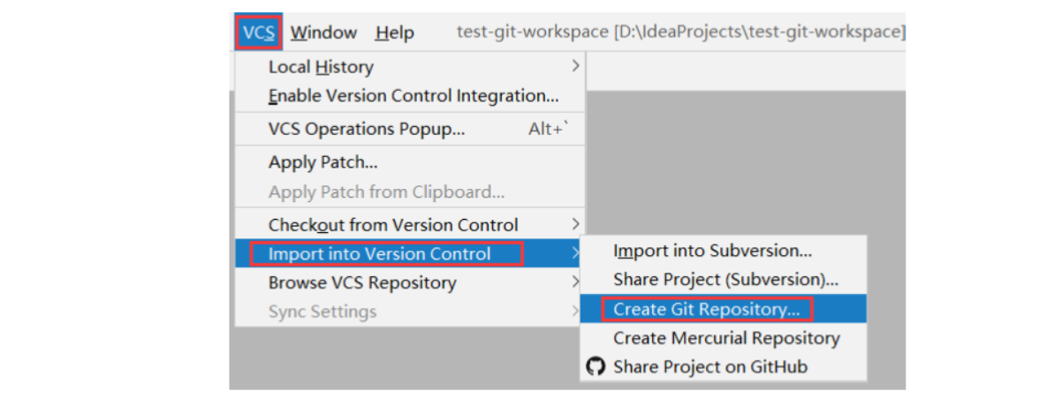Choose Create Mercurial Repository
The height and width of the screenshot is (406, 1062).
pos(726,338)
